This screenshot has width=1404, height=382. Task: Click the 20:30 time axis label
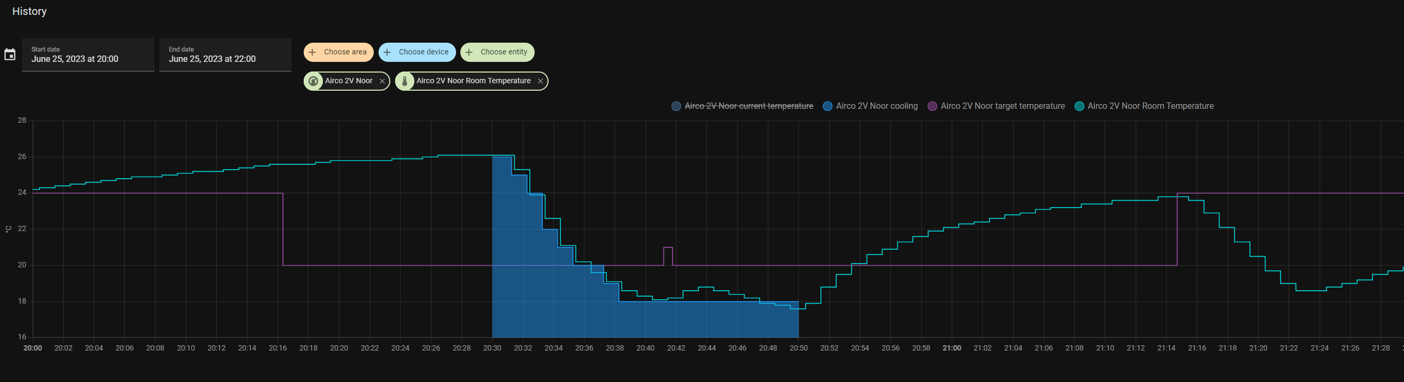click(x=492, y=348)
